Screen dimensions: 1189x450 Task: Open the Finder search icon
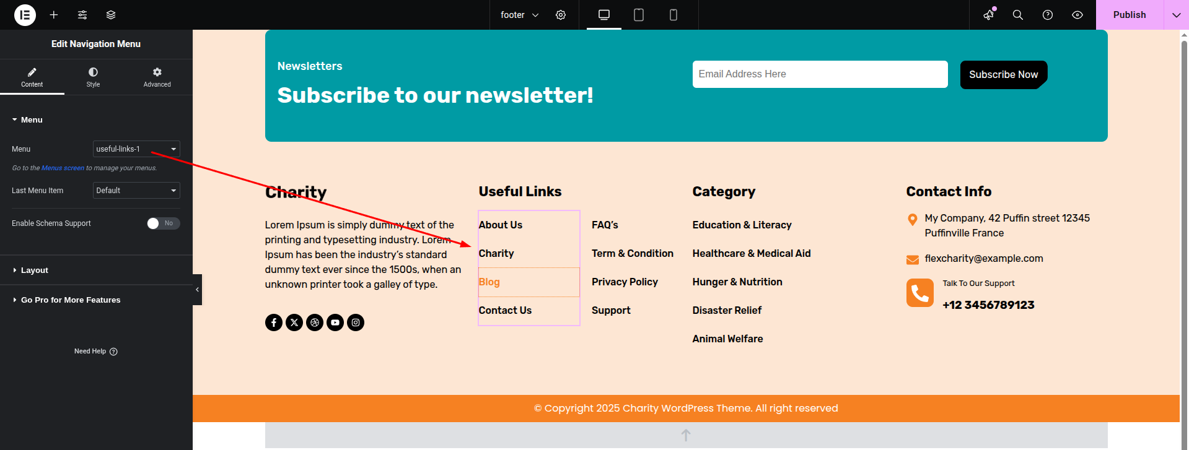coord(1017,15)
